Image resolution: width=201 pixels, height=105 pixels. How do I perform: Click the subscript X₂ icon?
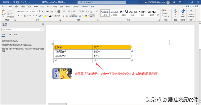point(33,16)
